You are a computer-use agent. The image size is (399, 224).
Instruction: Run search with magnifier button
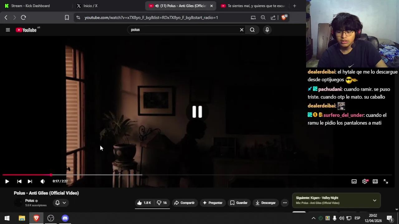(252, 30)
